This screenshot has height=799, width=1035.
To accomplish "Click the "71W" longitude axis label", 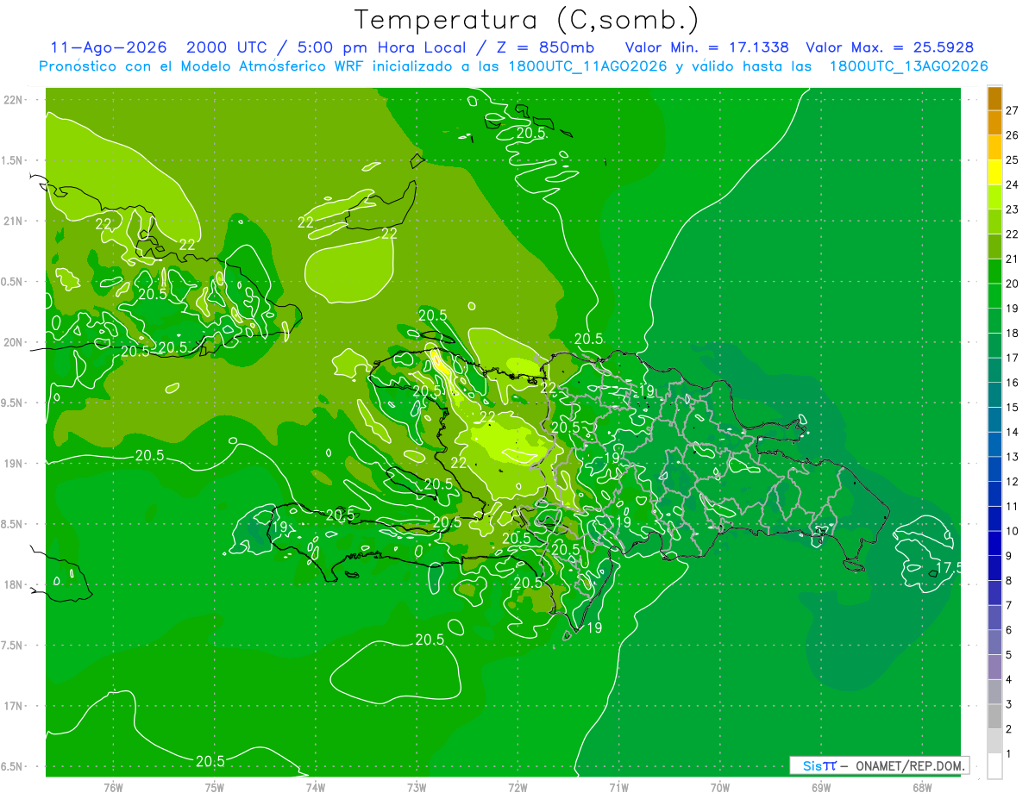I will (x=618, y=788).
